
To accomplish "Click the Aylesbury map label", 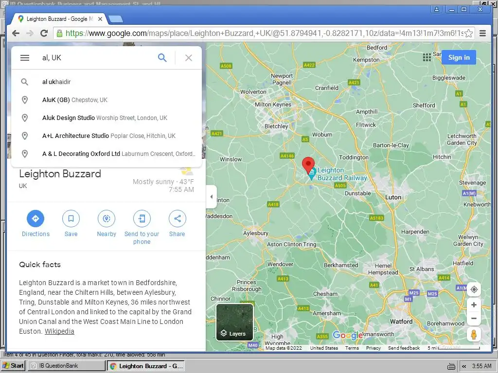I will coord(256,233).
